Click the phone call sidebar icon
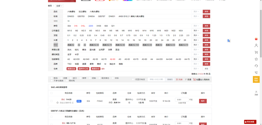 tap(256, 72)
